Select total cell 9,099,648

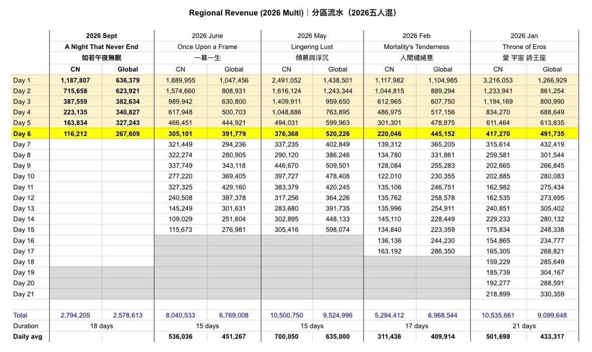tap(552, 315)
